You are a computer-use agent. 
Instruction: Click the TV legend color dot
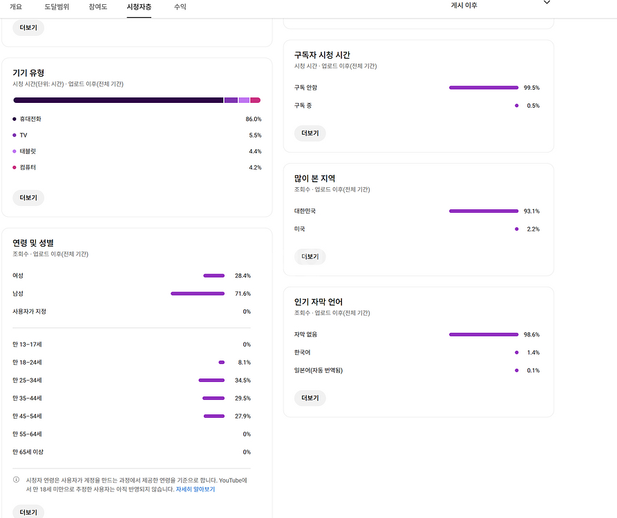click(x=15, y=135)
